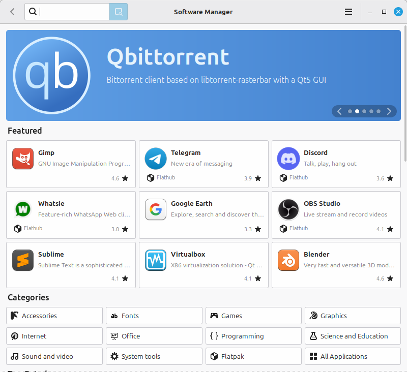Screen dimensions: 407x372
Task: Click the vertical scrollbar
Action: (x=405, y=94)
